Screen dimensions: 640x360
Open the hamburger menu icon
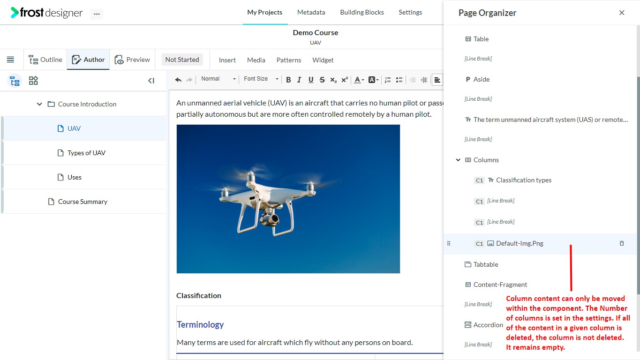click(10, 60)
